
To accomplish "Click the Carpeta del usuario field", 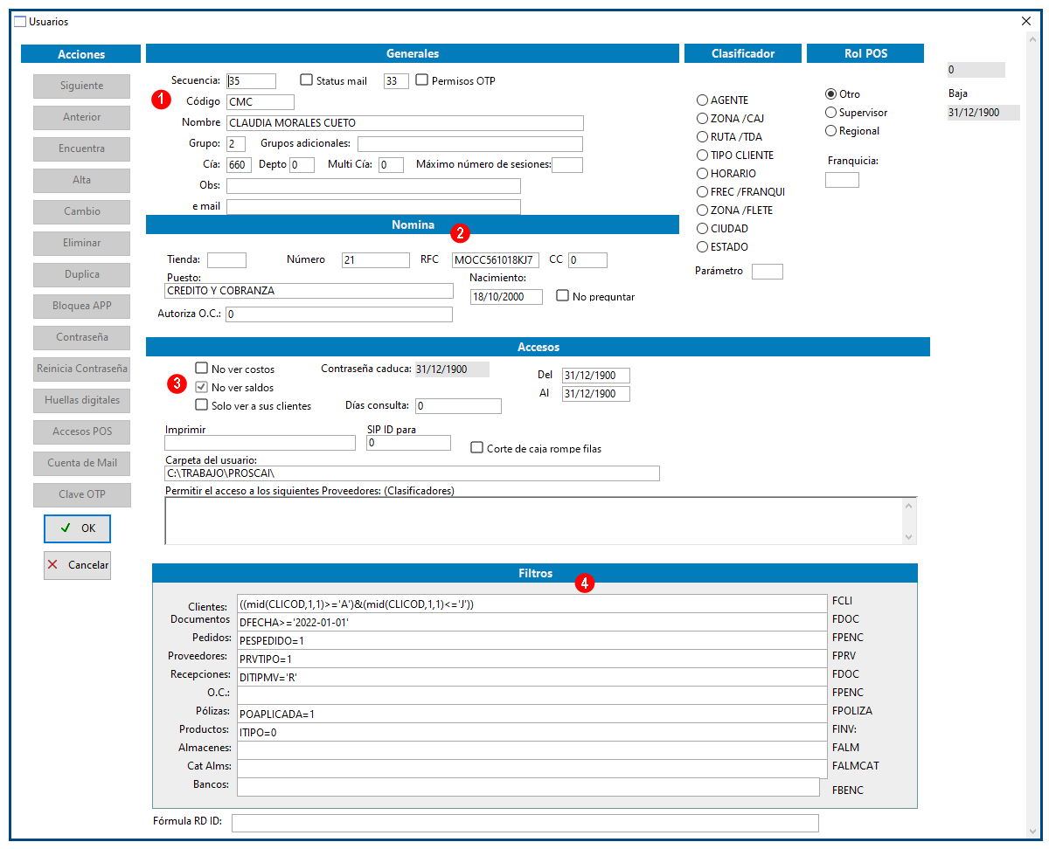I will click(x=412, y=473).
